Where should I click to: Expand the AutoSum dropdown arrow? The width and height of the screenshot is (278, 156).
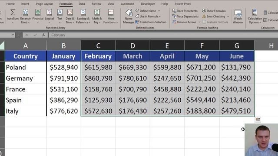(x=13, y=23)
